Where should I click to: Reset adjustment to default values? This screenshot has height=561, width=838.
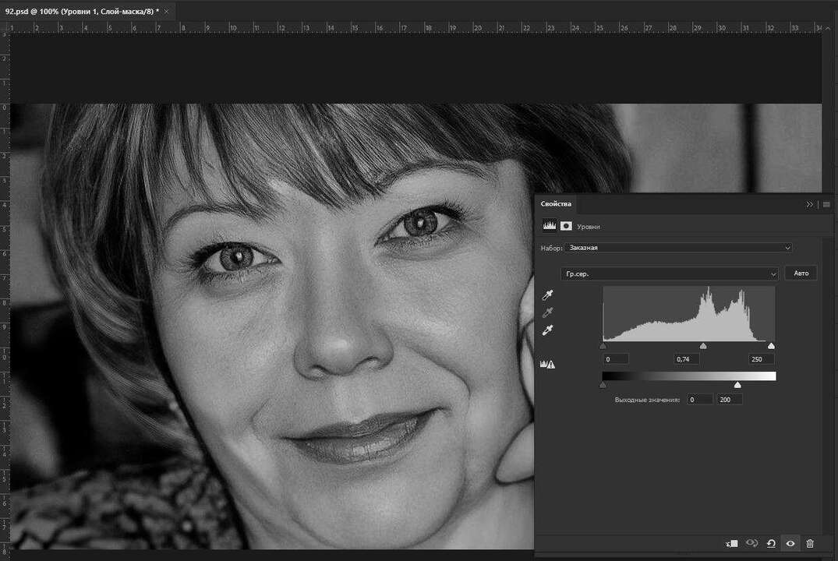click(771, 543)
